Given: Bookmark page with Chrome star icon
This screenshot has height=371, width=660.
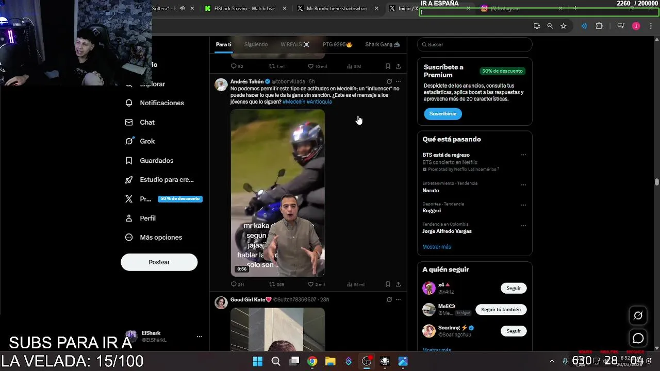Looking at the screenshot, I should point(564,26).
